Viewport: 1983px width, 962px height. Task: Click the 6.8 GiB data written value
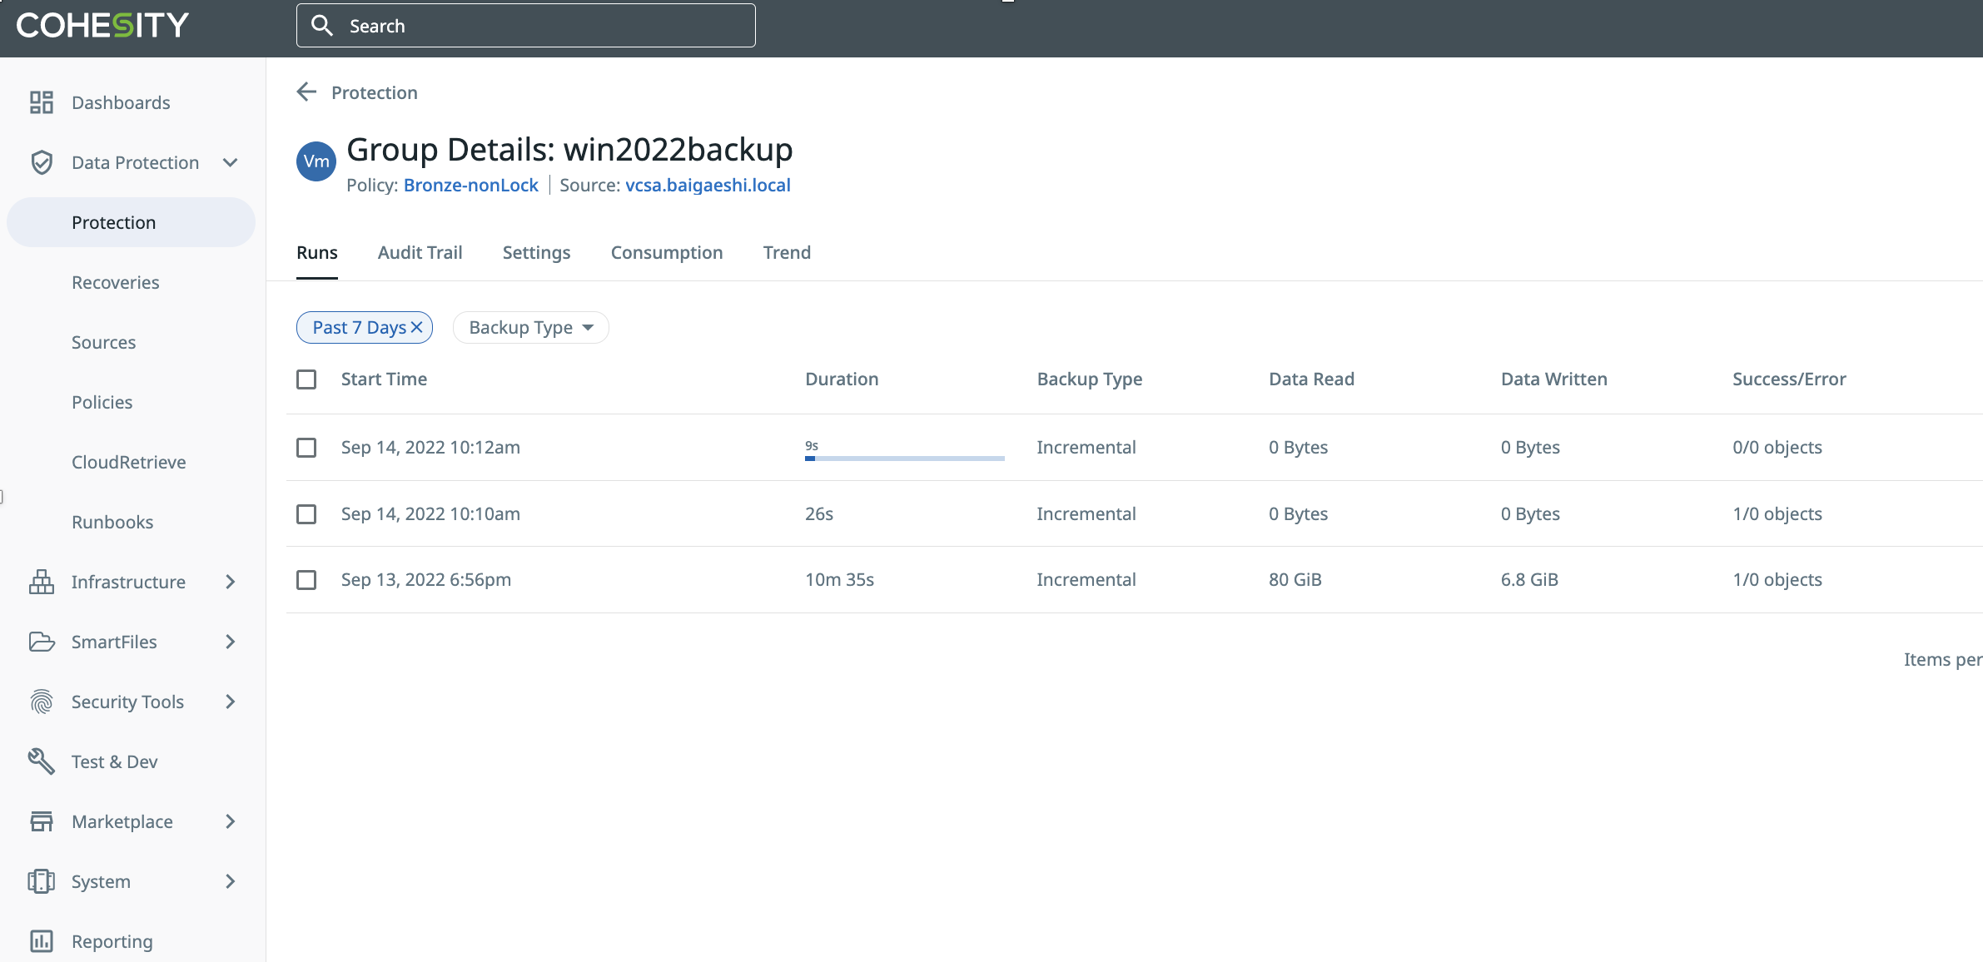1530,579
